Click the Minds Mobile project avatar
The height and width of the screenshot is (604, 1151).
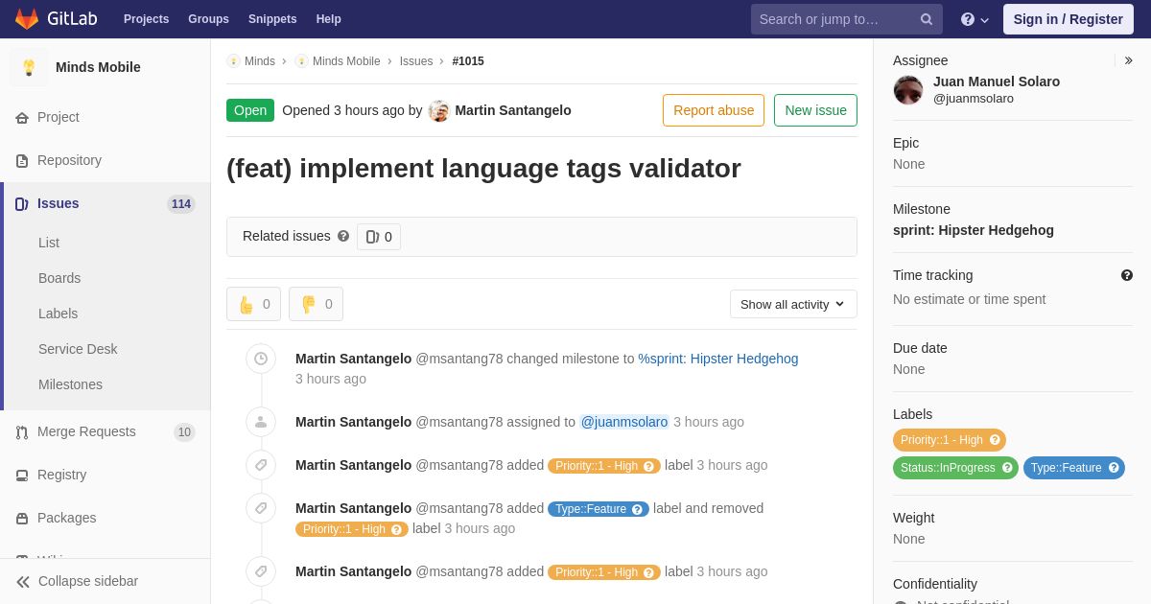29,67
